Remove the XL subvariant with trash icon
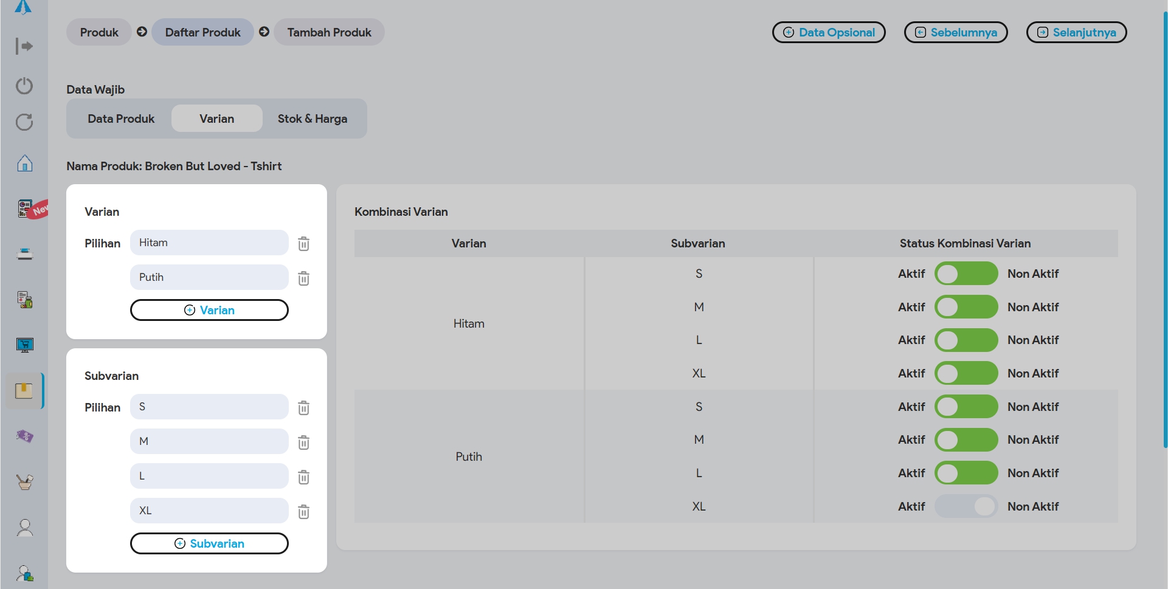 tap(303, 512)
